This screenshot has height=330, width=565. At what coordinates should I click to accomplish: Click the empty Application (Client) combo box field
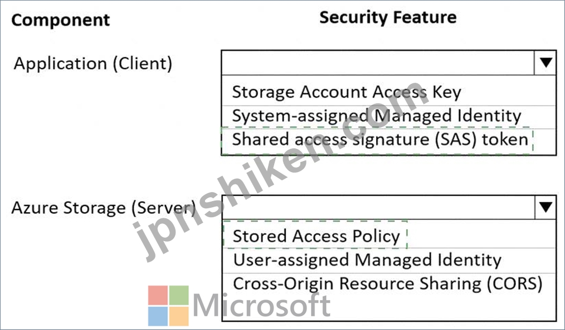(378, 62)
